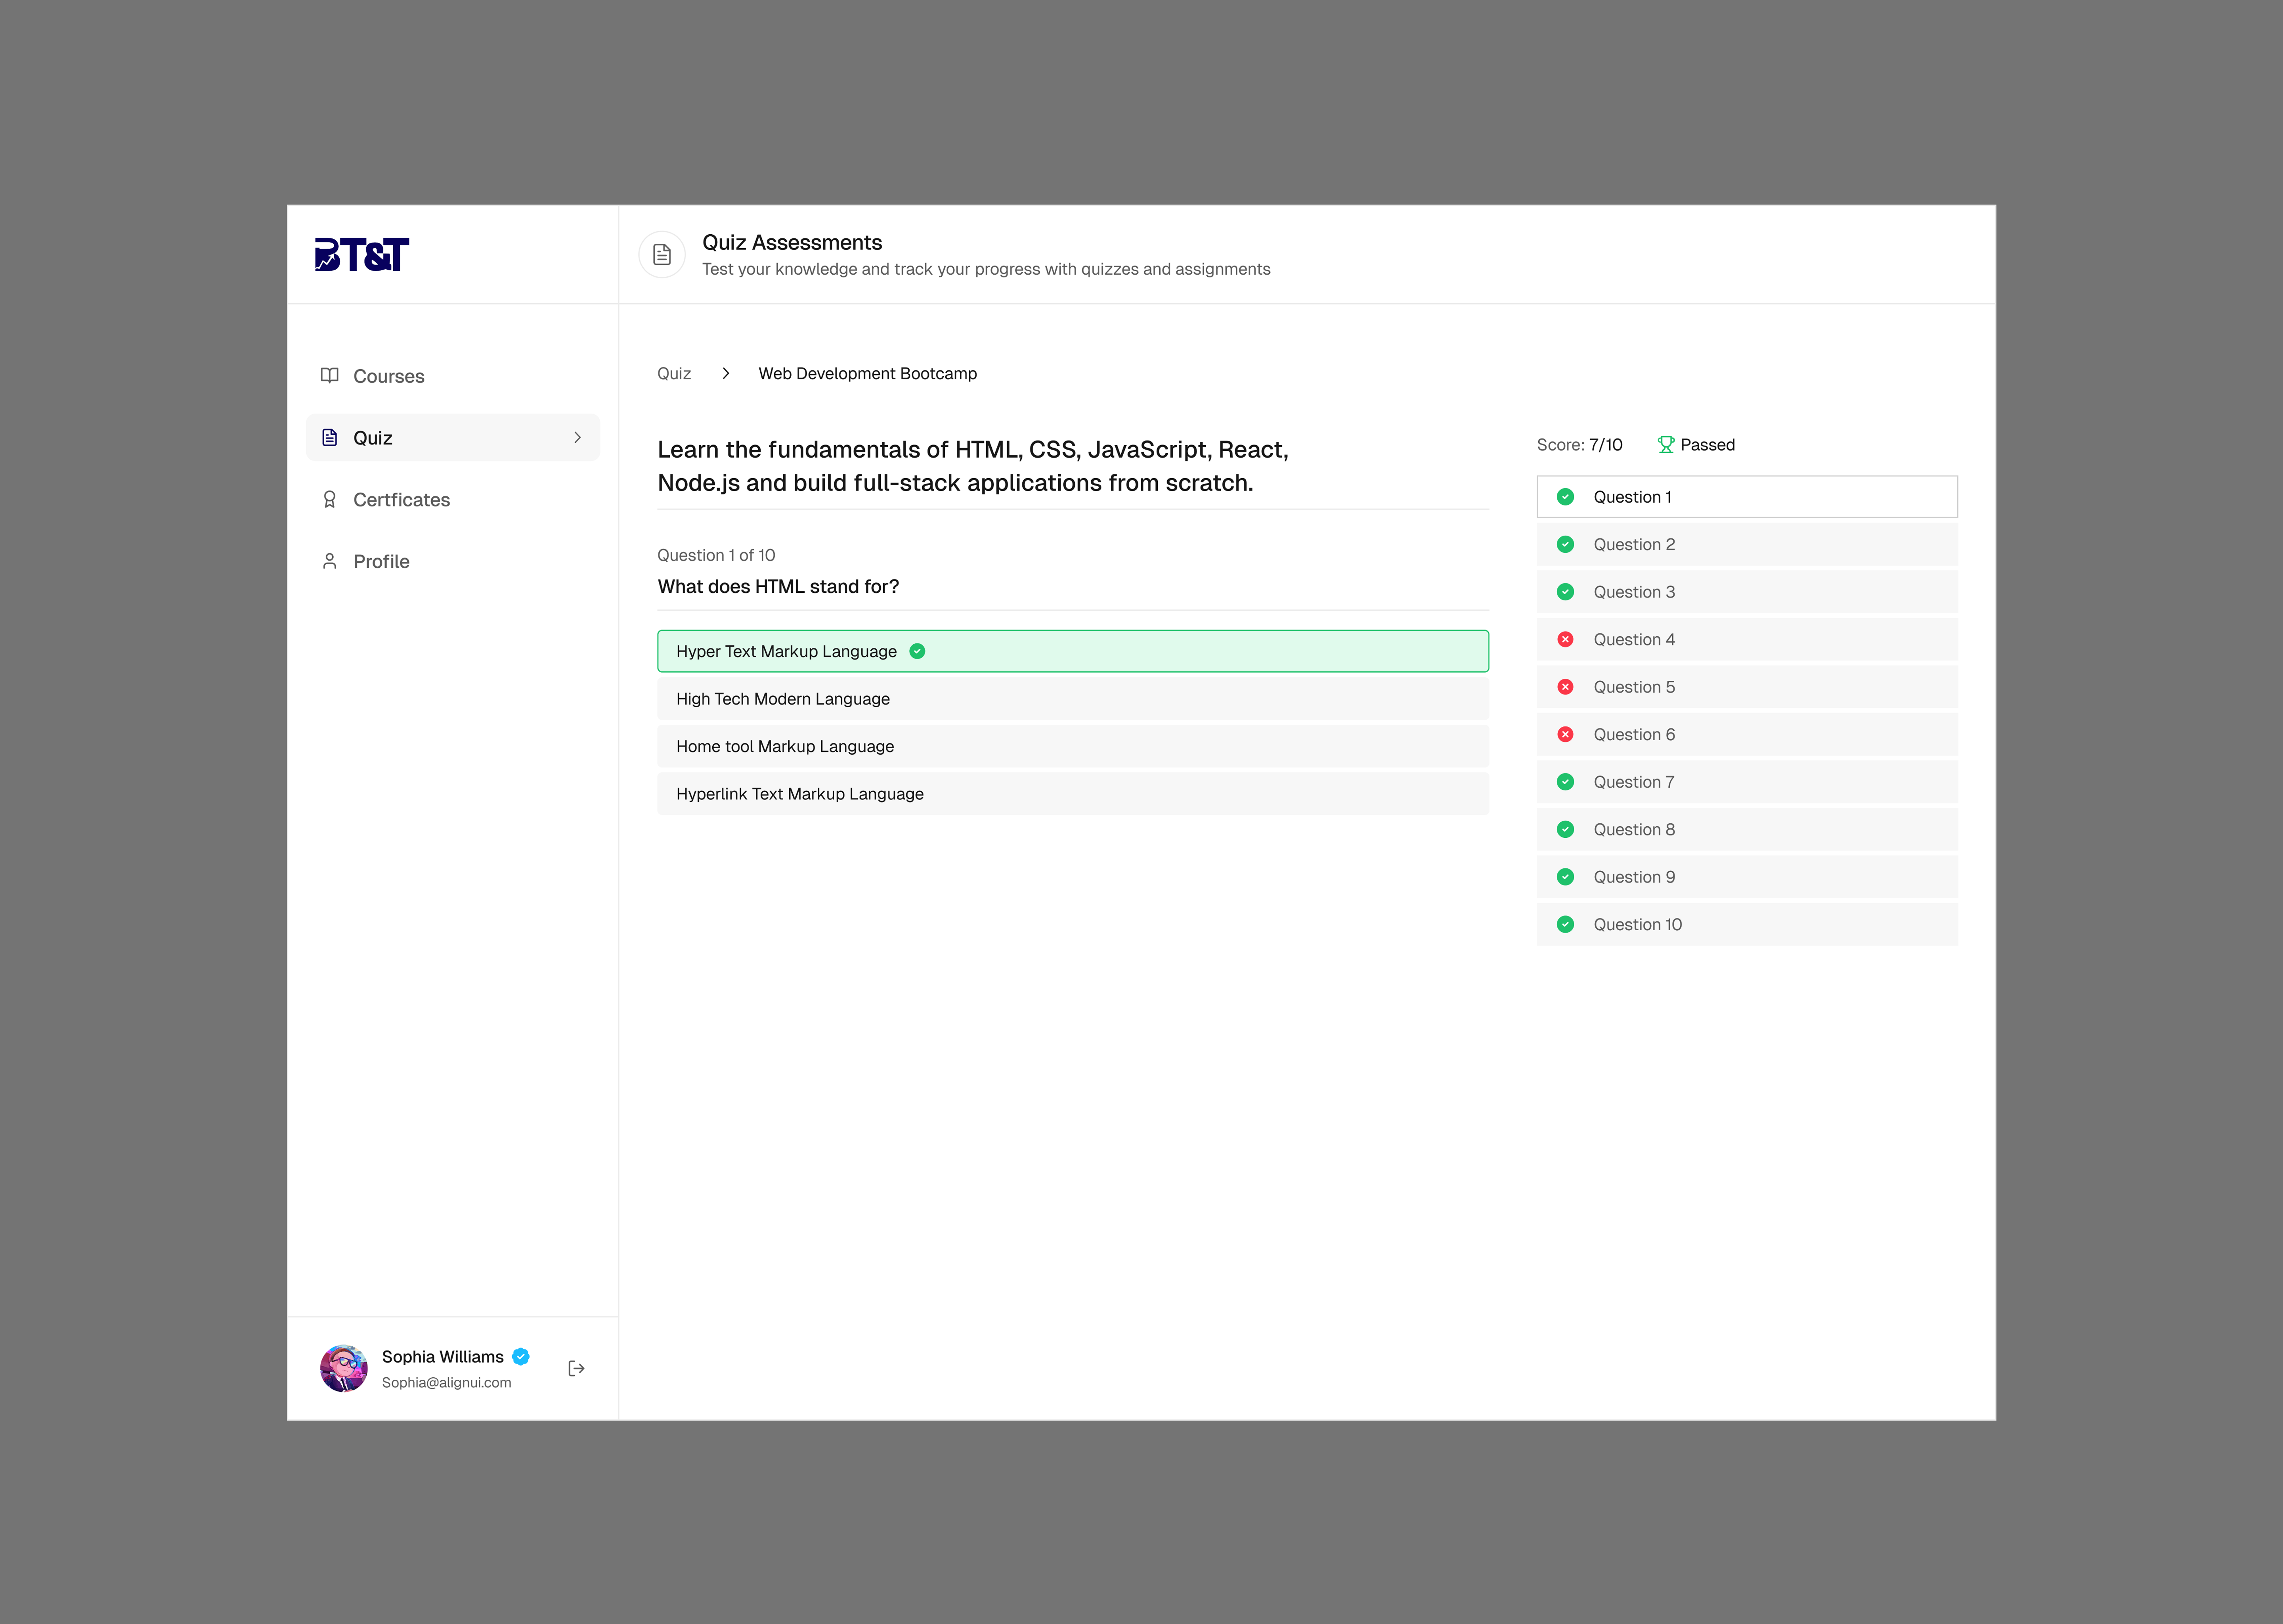Click the green check on Hyper Text answer
The height and width of the screenshot is (1624, 2283).
(x=918, y=651)
